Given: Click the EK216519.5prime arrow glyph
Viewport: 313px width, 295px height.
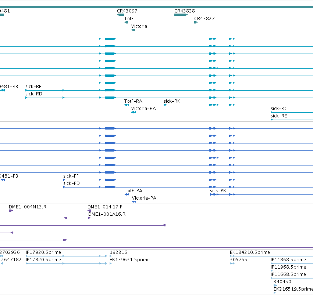Looking at the screenshot, I should 275,293.
